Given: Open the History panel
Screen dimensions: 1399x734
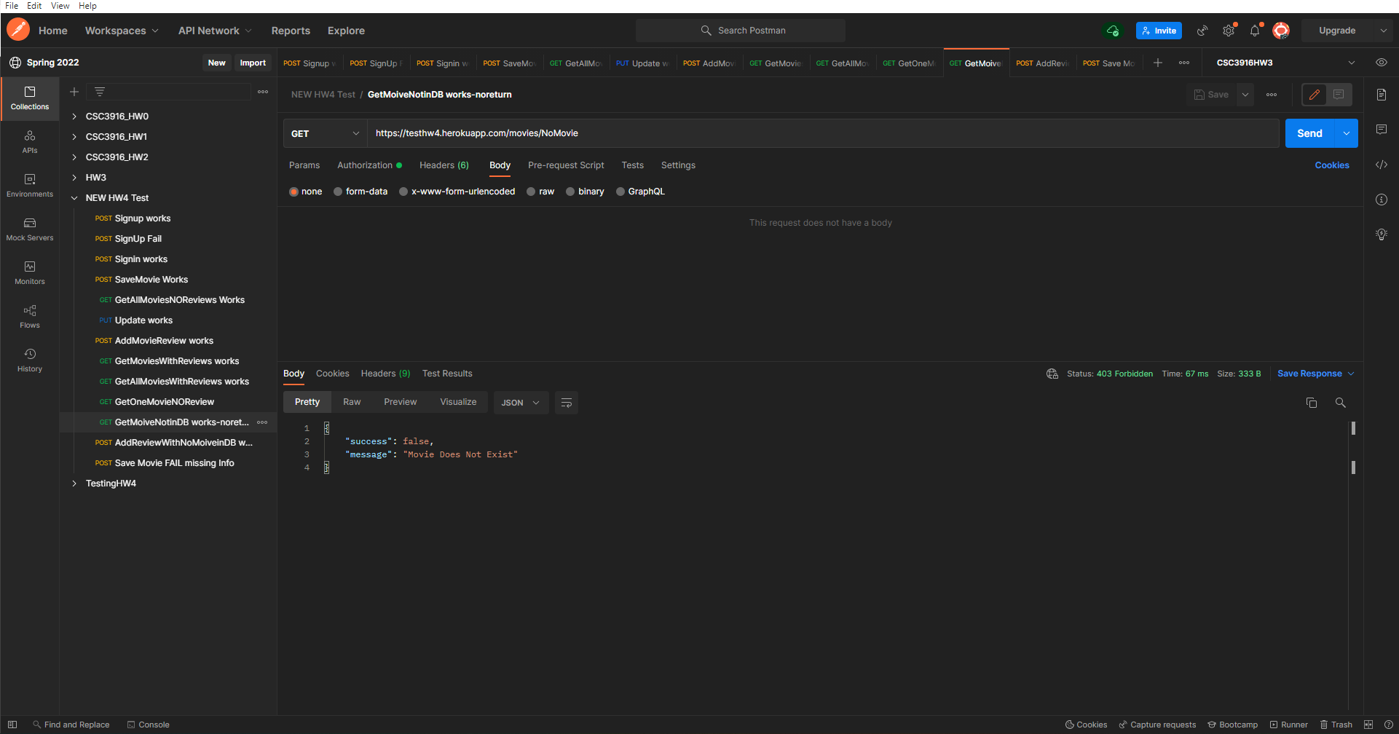Looking at the screenshot, I should point(29,359).
